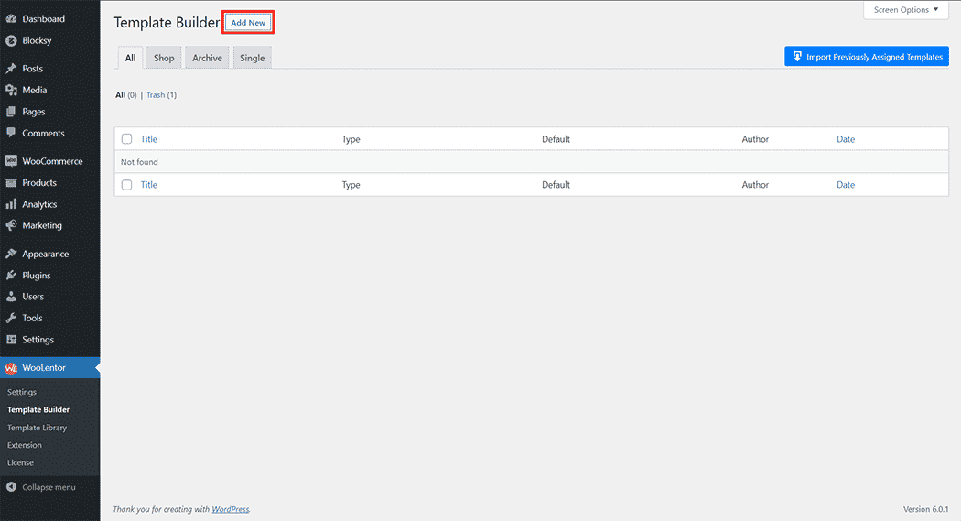Switch to the Shop tab
The image size is (961, 521).
[164, 58]
